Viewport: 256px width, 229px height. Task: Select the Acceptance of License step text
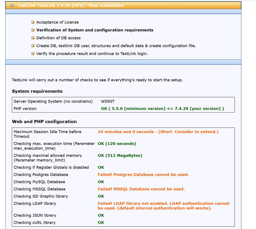point(57,22)
